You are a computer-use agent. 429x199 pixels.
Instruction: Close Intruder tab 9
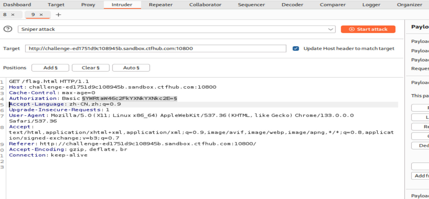(41, 15)
